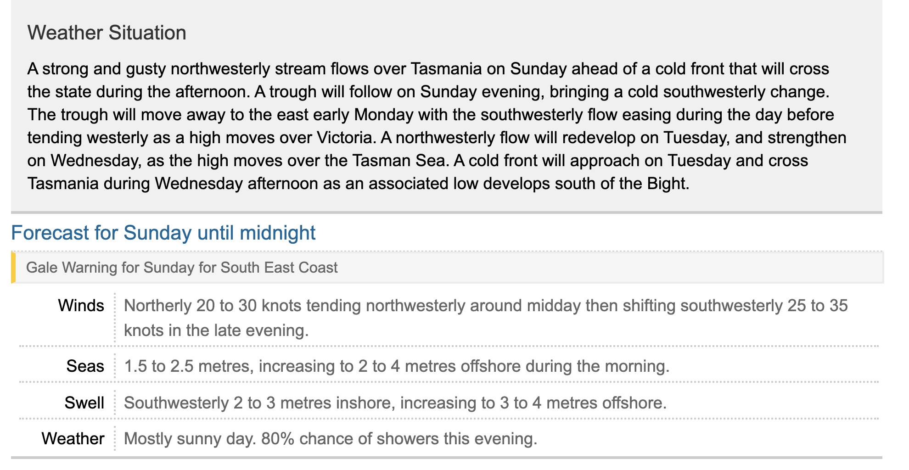Open Forecast for Sunday until midnight heading
The height and width of the screenshot is (470, 909).
pos(163,233)
